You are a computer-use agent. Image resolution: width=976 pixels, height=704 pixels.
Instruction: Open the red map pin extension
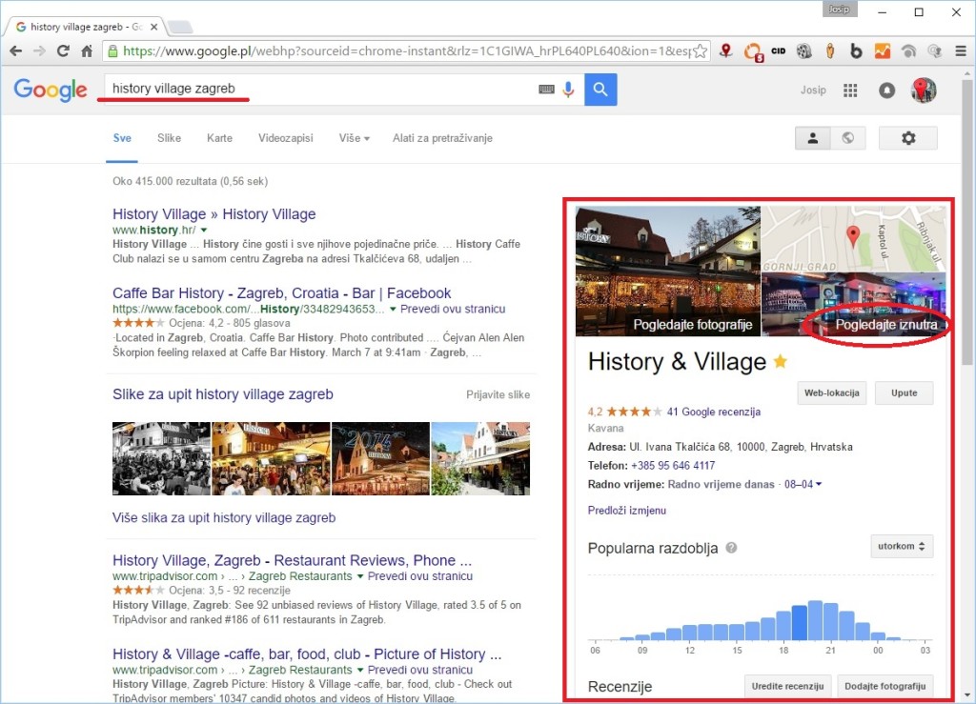click(725, 51)
